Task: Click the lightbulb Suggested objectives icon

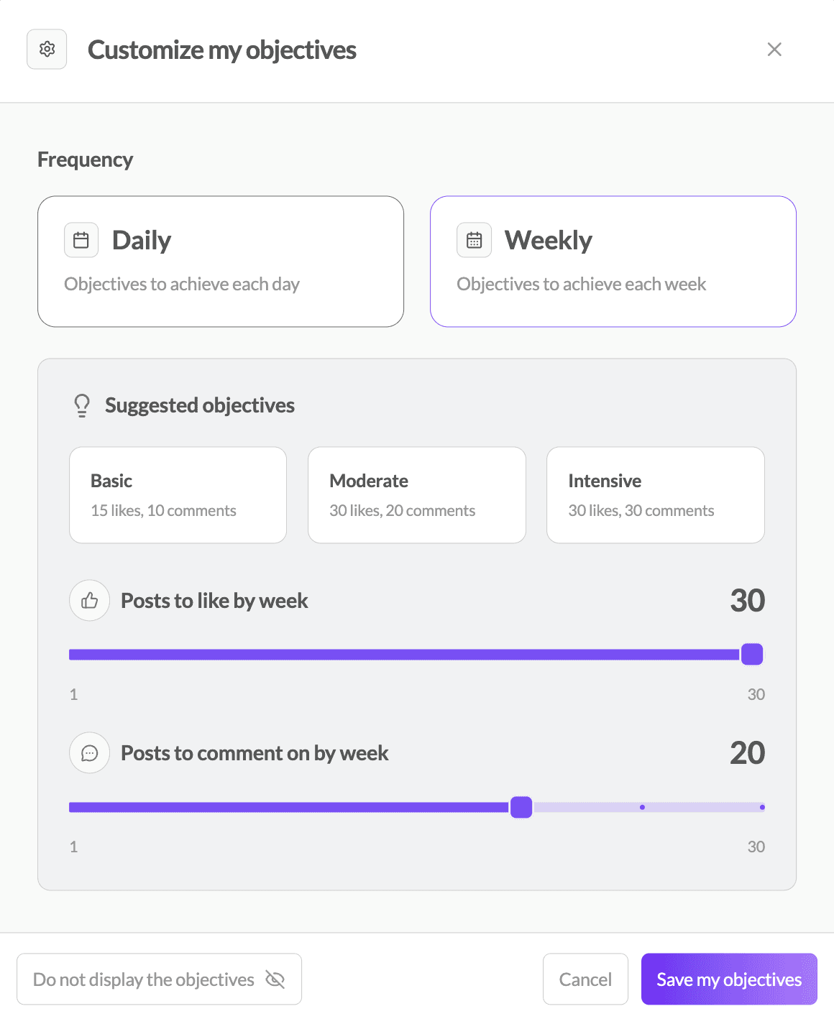Action: pyautogui.click(x=82, y=405)
